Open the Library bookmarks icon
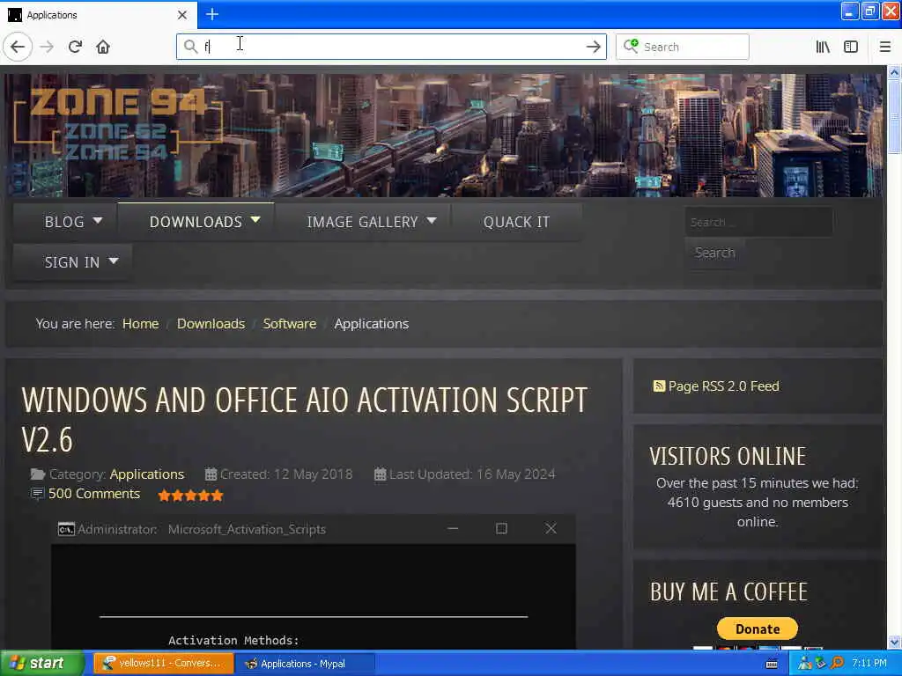Viewport: 902px width, 676px height. point(823,47)
